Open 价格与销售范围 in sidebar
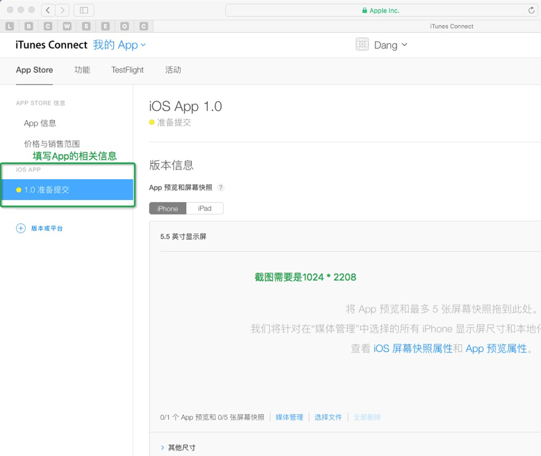 [52, 144]
